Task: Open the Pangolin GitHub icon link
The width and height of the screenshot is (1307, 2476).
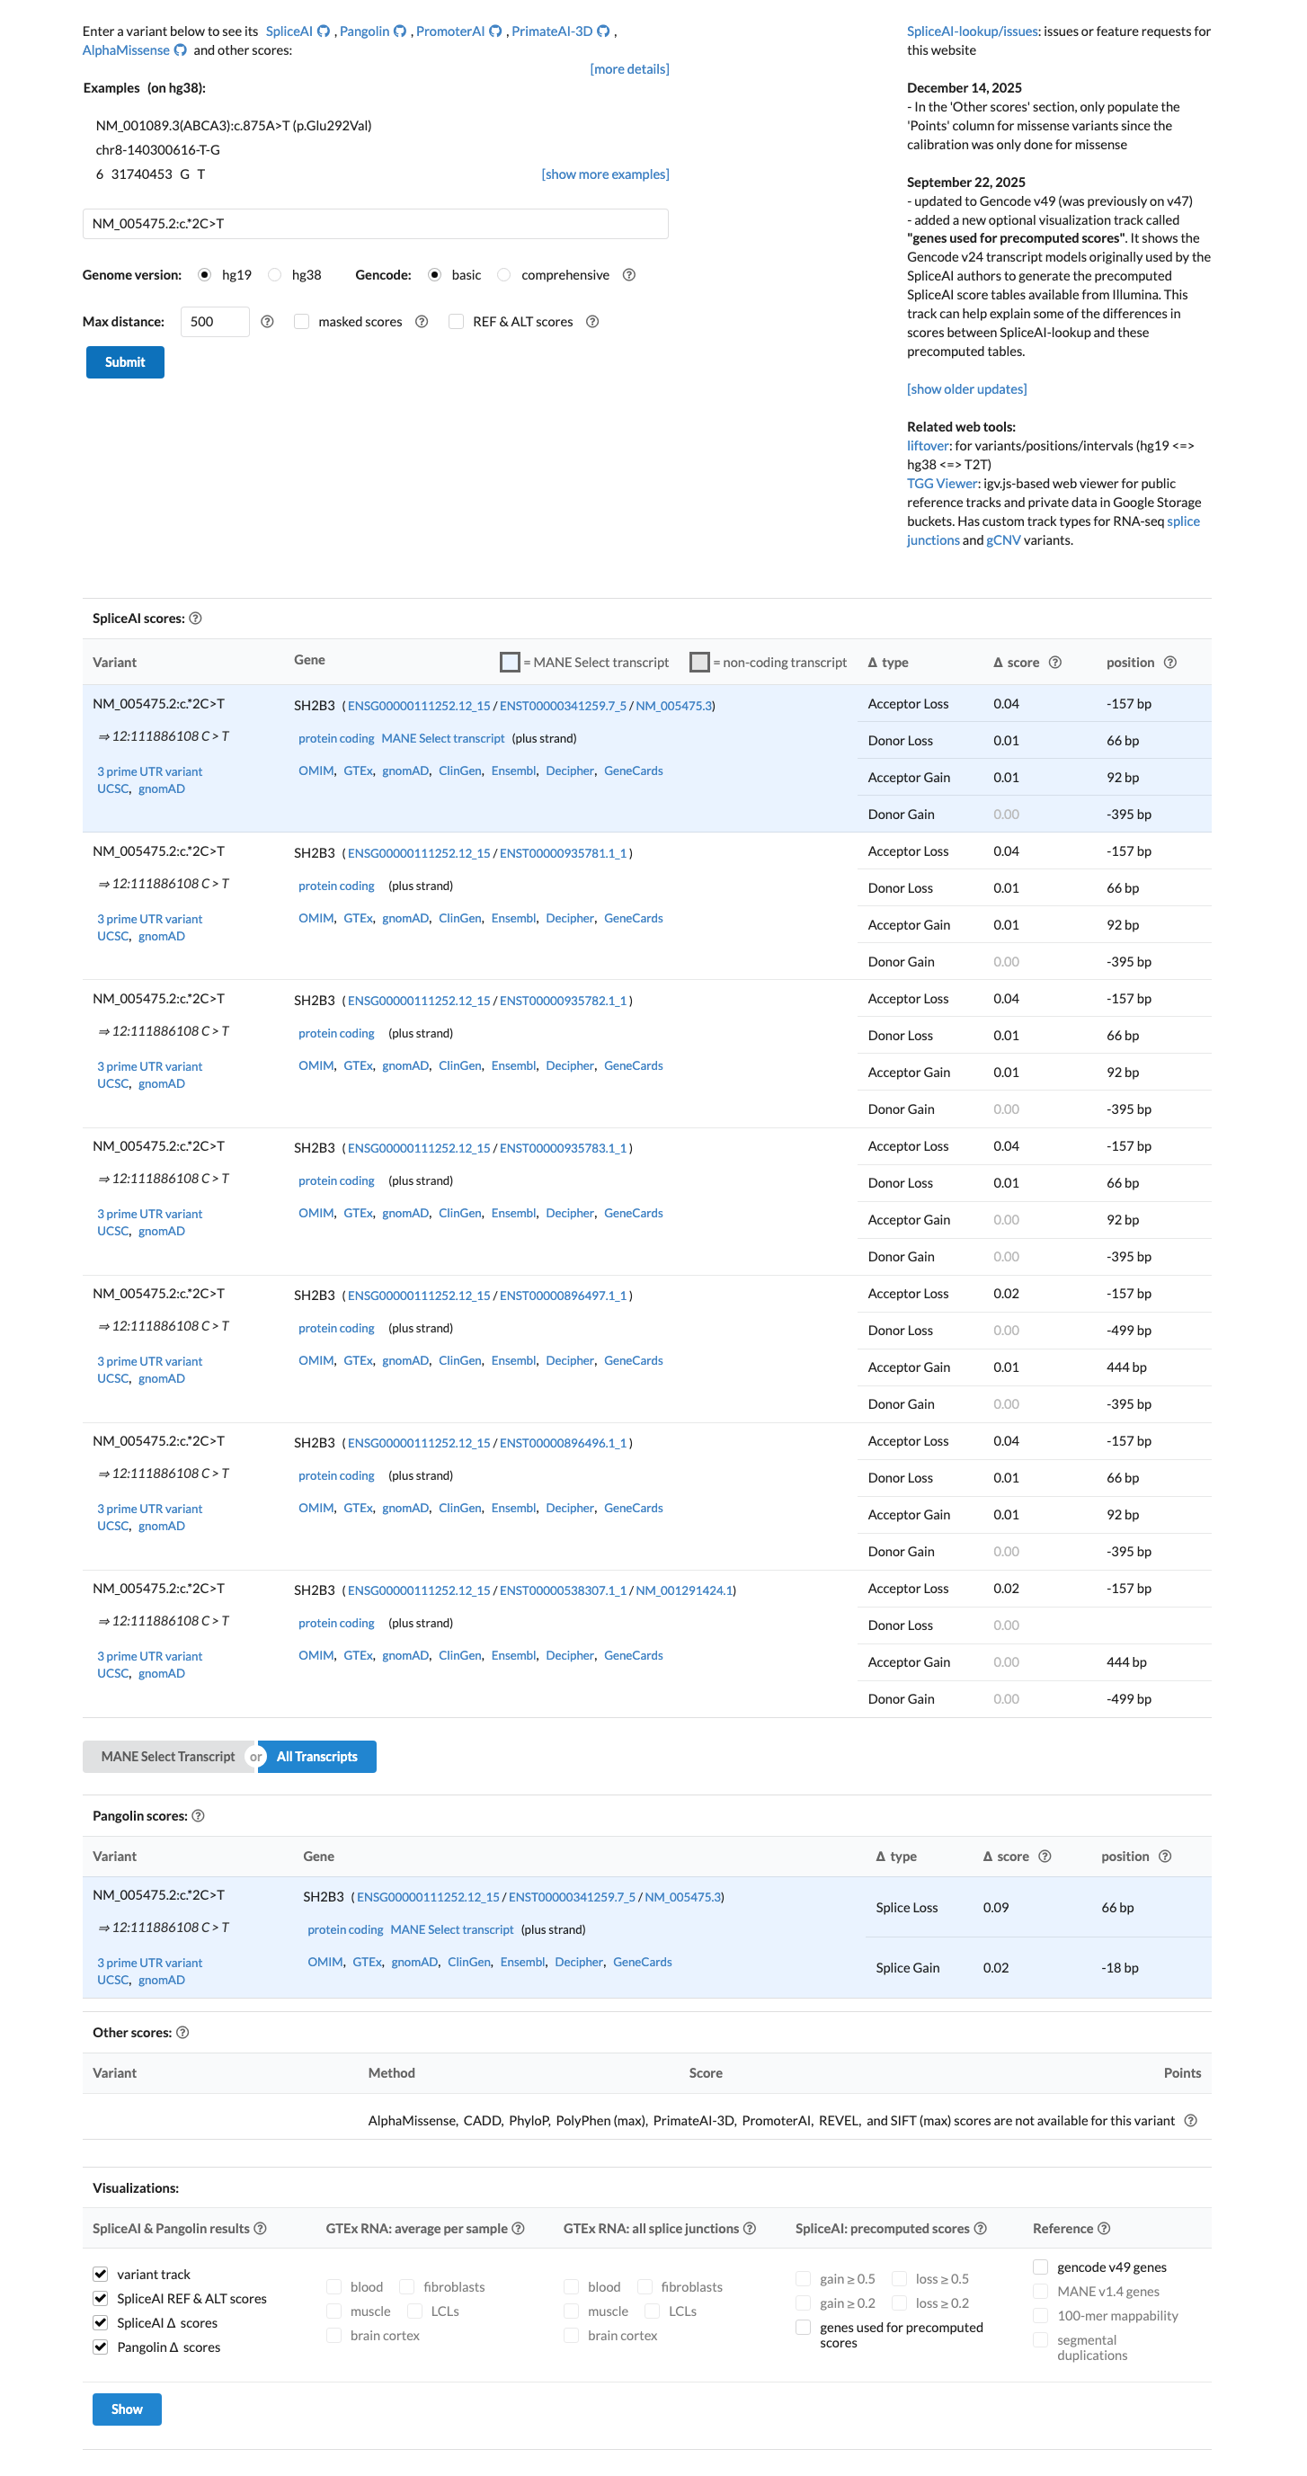Action: tap(400, 31)
